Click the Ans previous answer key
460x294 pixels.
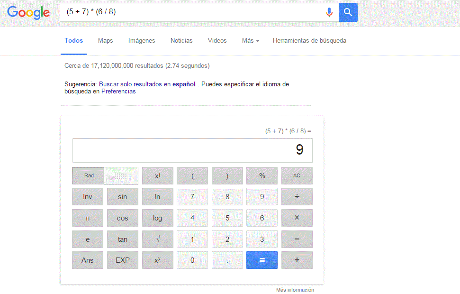(88, 260)
